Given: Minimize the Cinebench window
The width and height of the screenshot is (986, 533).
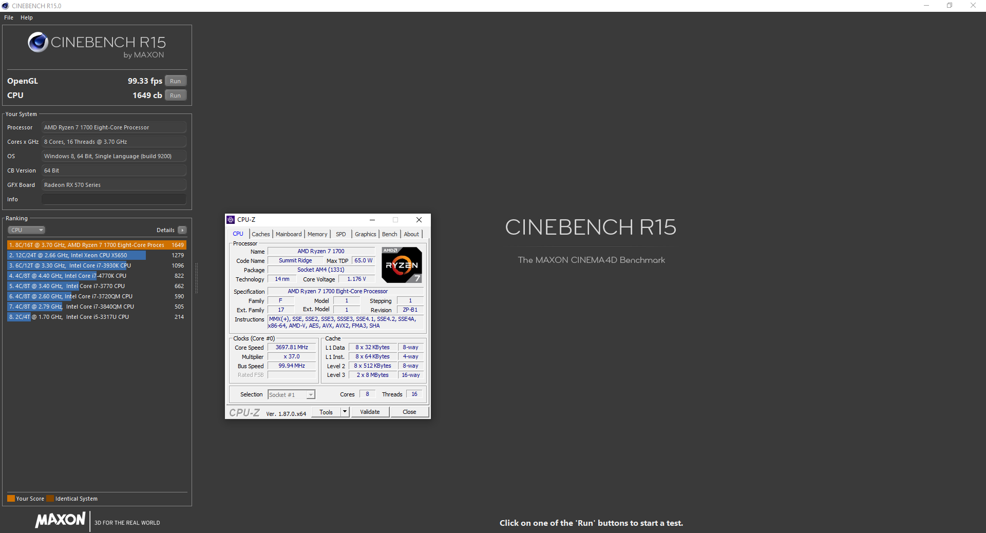Looking at the screenshot, I should (926, 6).
